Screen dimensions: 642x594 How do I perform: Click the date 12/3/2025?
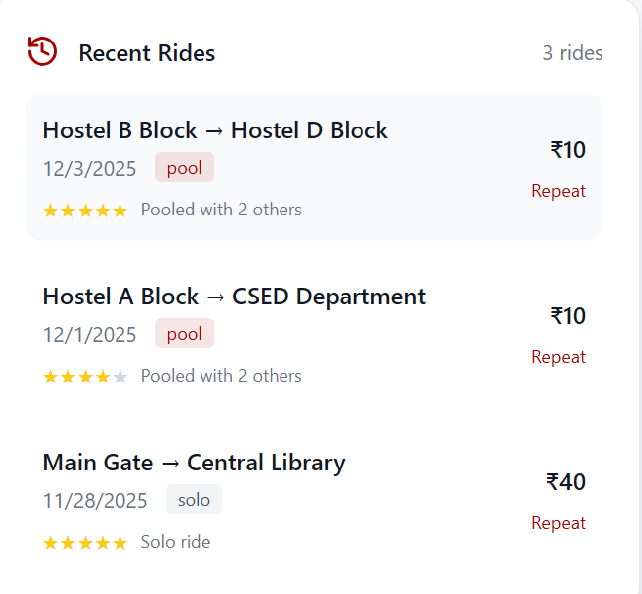[x=90, y=168]
